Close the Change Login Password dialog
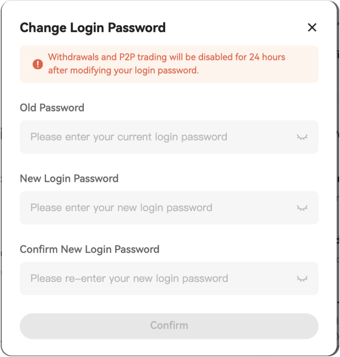The image size is (340, 357). point(312,28)
